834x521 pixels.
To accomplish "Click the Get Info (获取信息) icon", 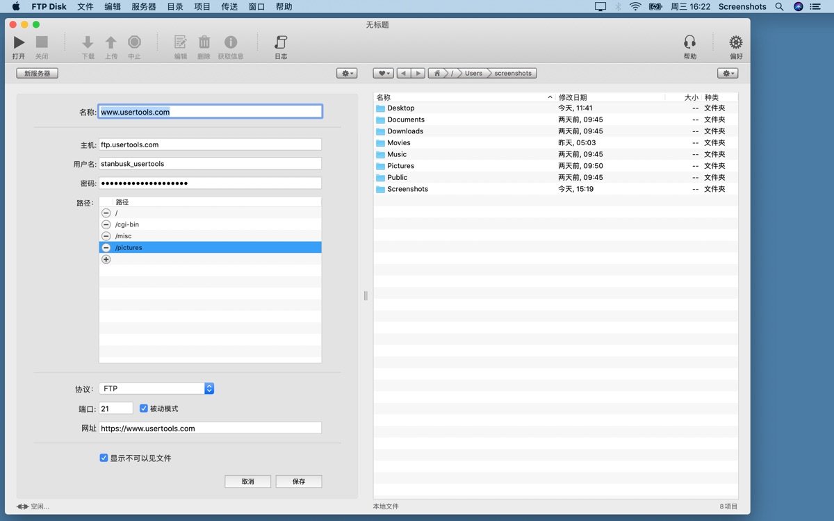I will click(x=230, y=43).
